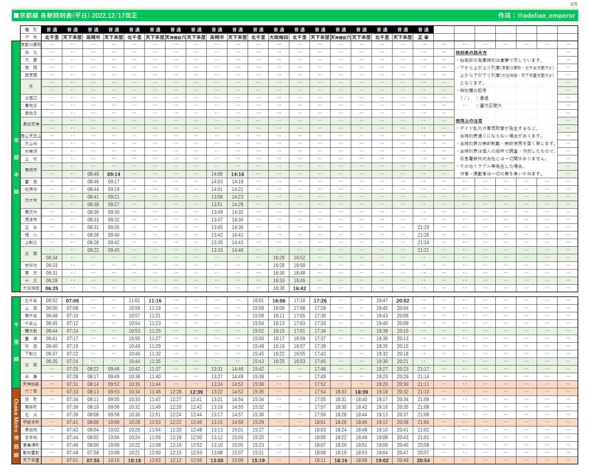Select the 南森町 station label
The width and height of the screenshot is (590, 472).
click(x=31, y=407)
